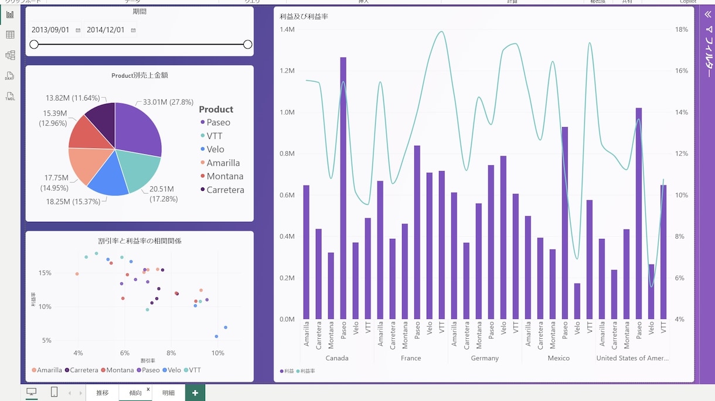Click the Germany label on the category axis
Image resolution: width=715 pixels, height=401 pixels.
485,358
